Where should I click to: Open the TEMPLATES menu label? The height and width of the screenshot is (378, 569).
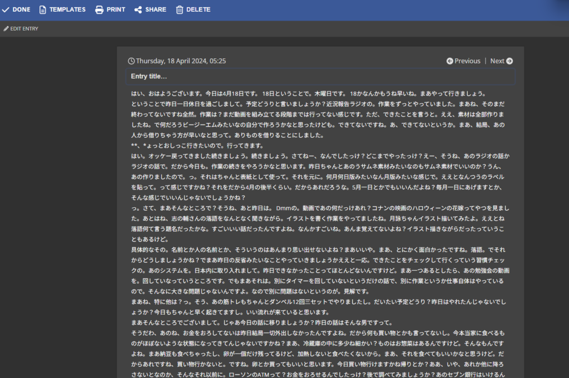point(67,9)
